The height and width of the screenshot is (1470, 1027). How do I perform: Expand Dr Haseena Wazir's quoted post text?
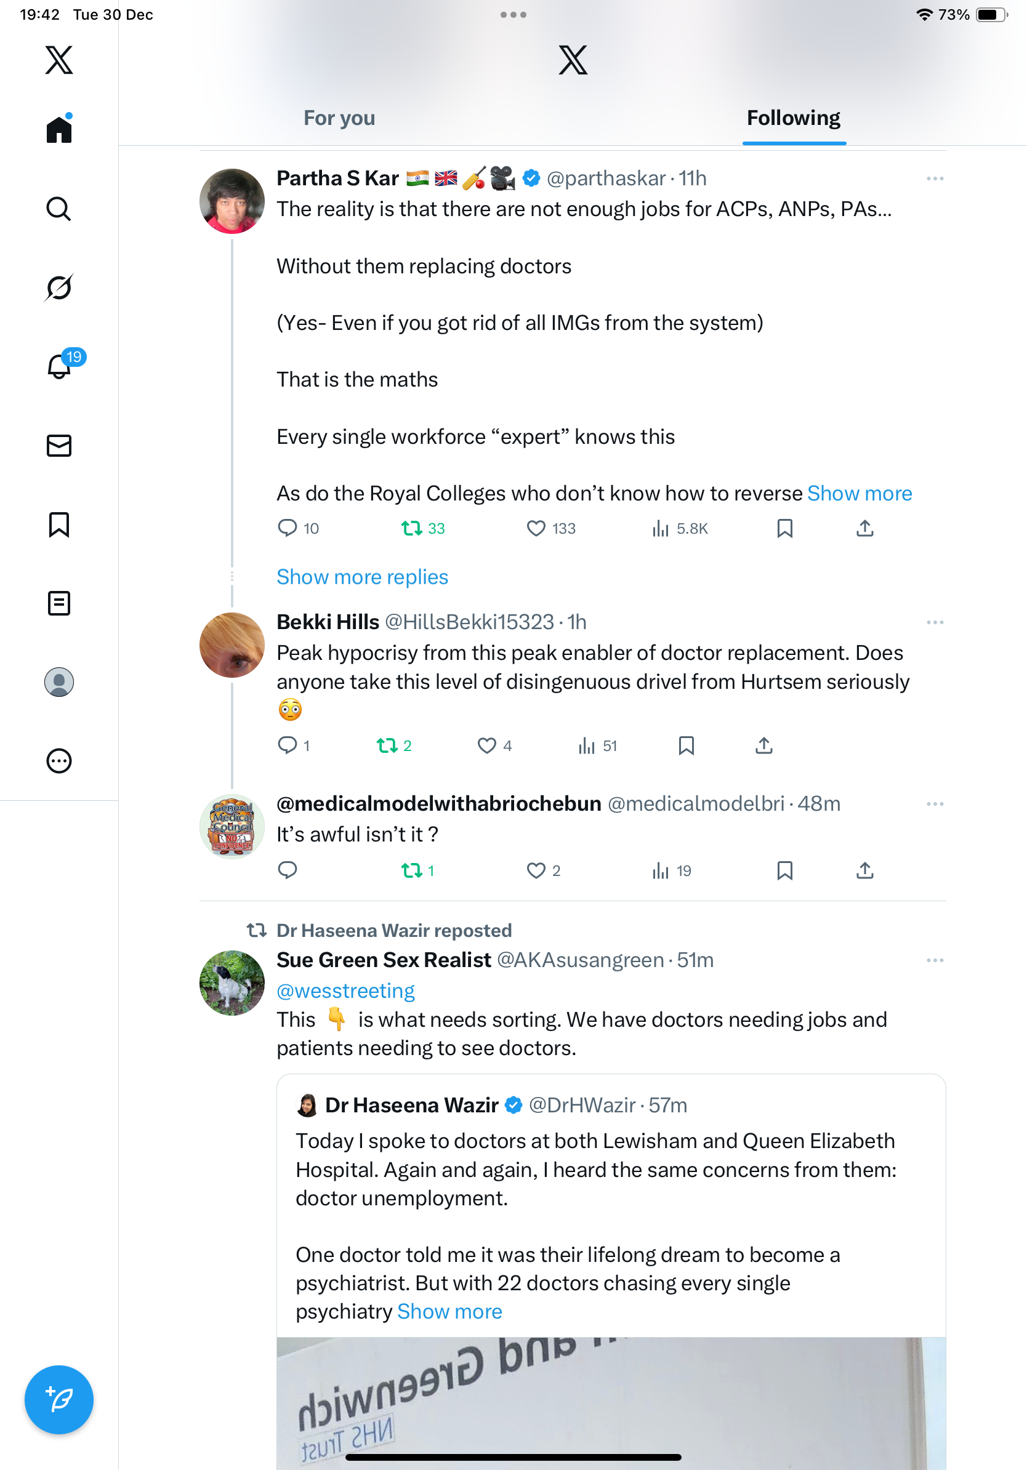pyautogui.click(x=449, y=1311)
